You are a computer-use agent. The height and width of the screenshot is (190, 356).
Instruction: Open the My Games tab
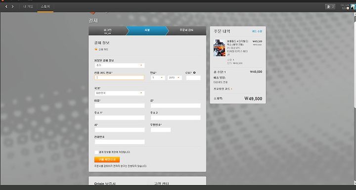pos(28,6)
